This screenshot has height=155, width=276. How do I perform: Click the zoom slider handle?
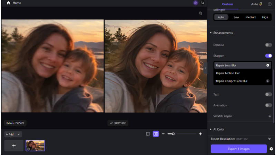[173, 134]
